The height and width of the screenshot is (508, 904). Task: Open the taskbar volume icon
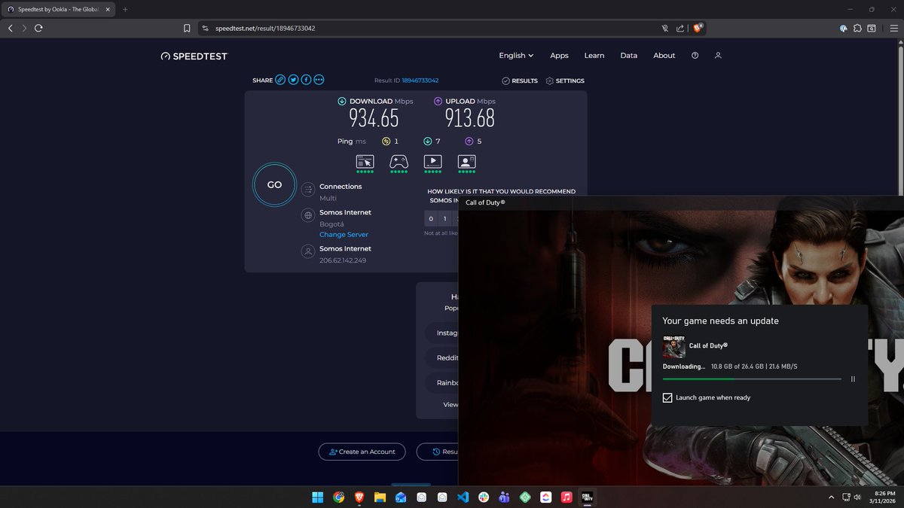(x=858, y=497)
